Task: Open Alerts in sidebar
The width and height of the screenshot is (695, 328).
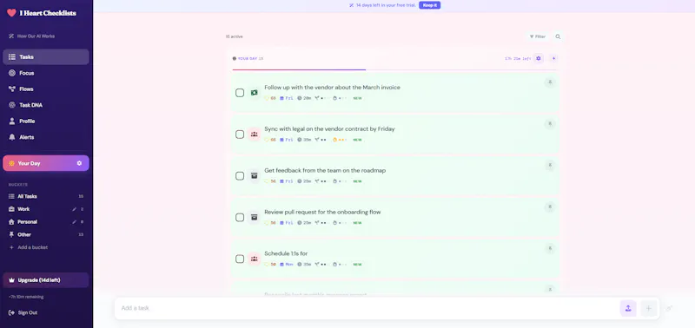Action: (46, 137)
